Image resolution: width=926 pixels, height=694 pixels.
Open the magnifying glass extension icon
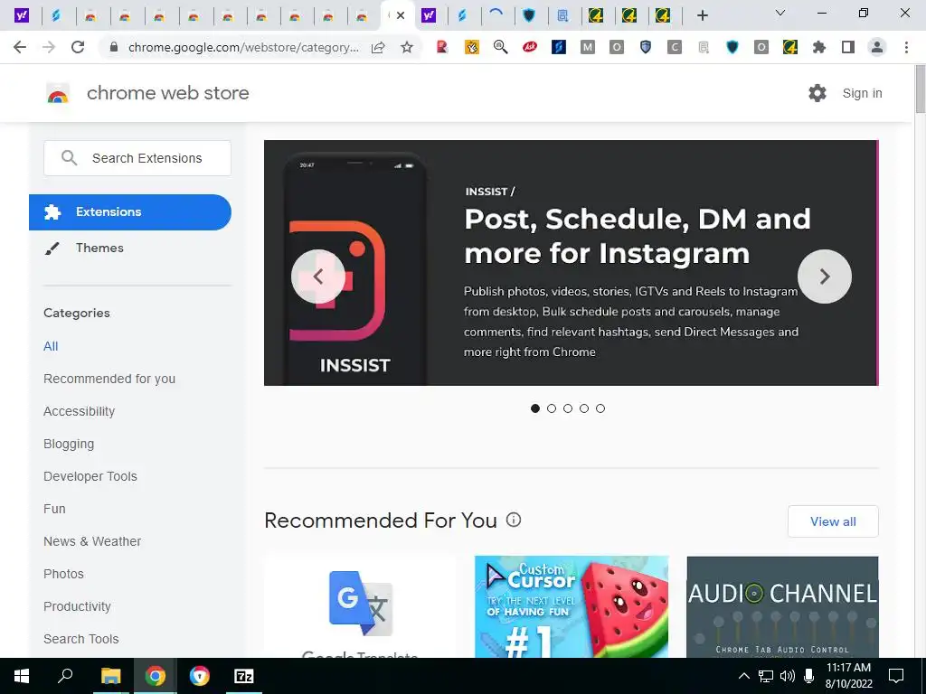[500, 47]
